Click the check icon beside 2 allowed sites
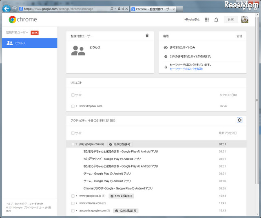Image resolution: width=261 pixels, height=218 pixels. coord(166,57)
